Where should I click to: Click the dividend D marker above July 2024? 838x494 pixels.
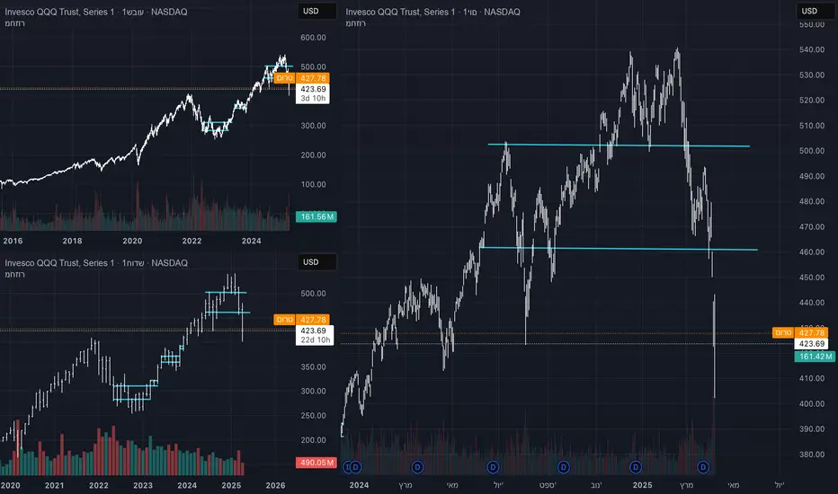click(x=493, y=467)
